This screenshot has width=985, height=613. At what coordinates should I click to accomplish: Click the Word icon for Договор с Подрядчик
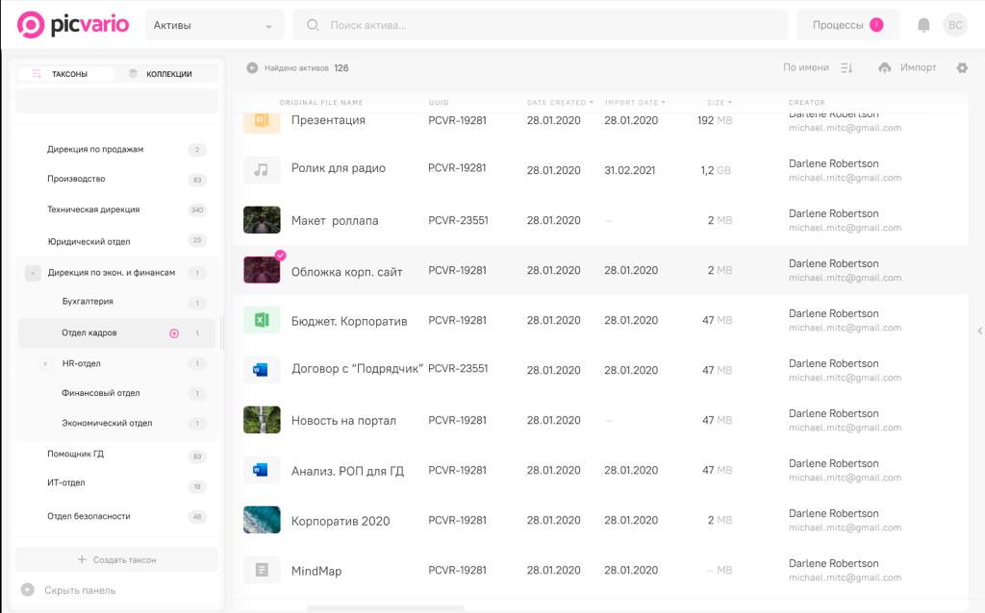[x=262, y=370]
